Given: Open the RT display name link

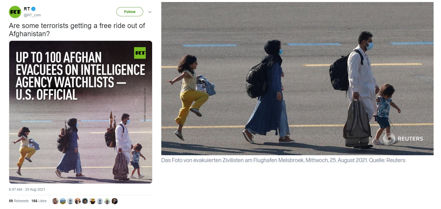Looking at the screenshot, I should (x=27, y=9).
